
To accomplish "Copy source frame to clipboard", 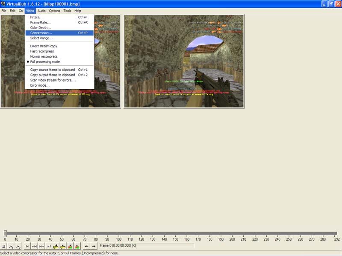I will tap(59, 70).
